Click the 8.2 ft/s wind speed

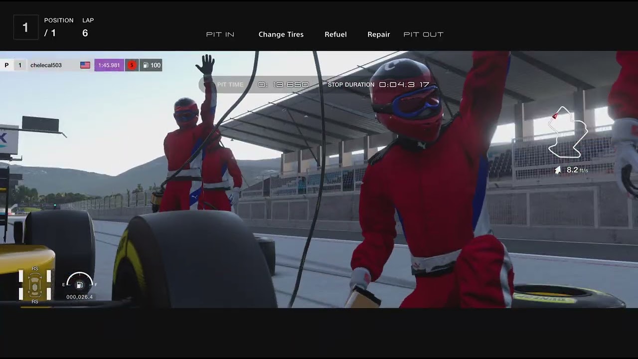[577, 170]
